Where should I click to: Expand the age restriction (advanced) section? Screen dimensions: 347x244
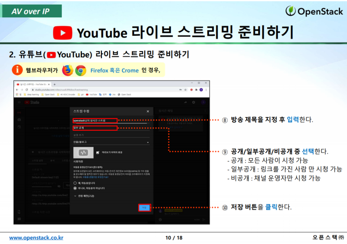(84, 196)
